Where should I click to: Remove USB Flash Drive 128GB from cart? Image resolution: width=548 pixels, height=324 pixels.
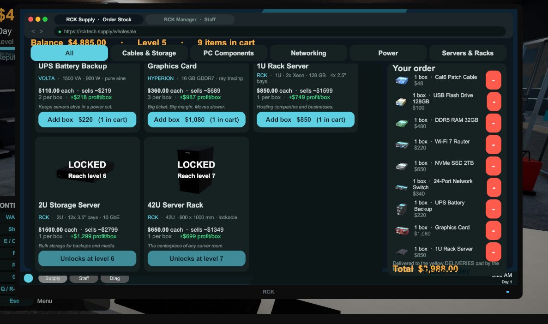click(494, 102)
